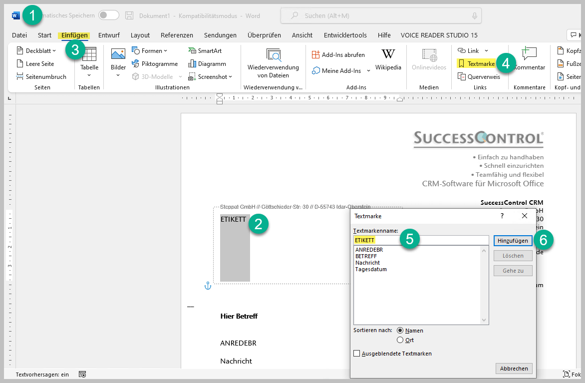
Task: Switch to the Sendungen tab
Action: click(x=220, y=35)
